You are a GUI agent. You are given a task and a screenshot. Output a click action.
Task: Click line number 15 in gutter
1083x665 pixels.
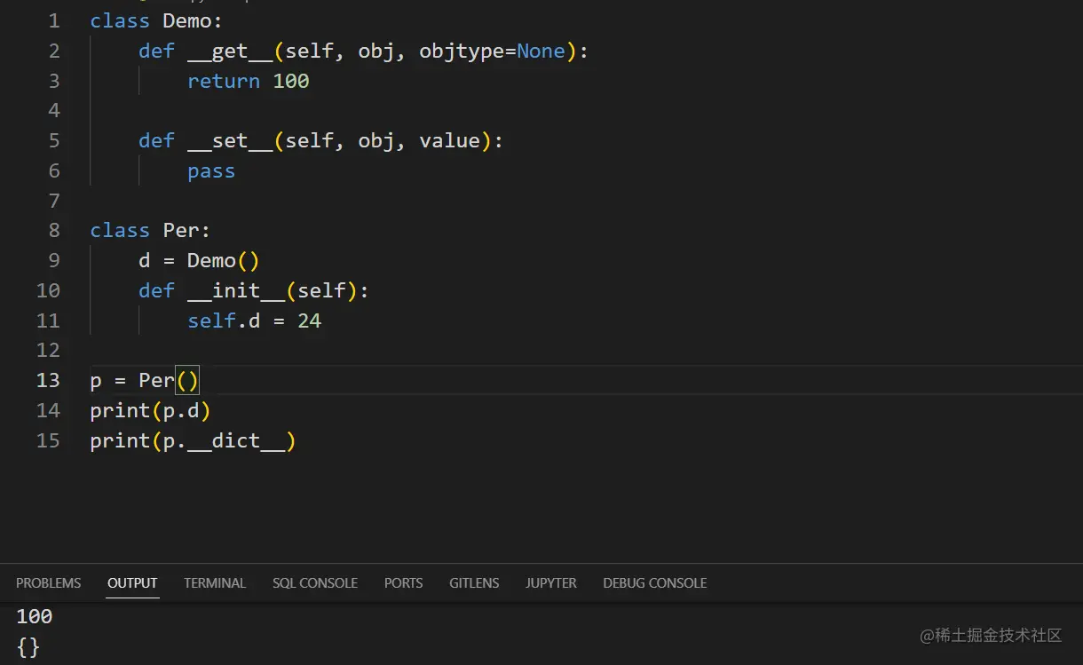[48, 440]
